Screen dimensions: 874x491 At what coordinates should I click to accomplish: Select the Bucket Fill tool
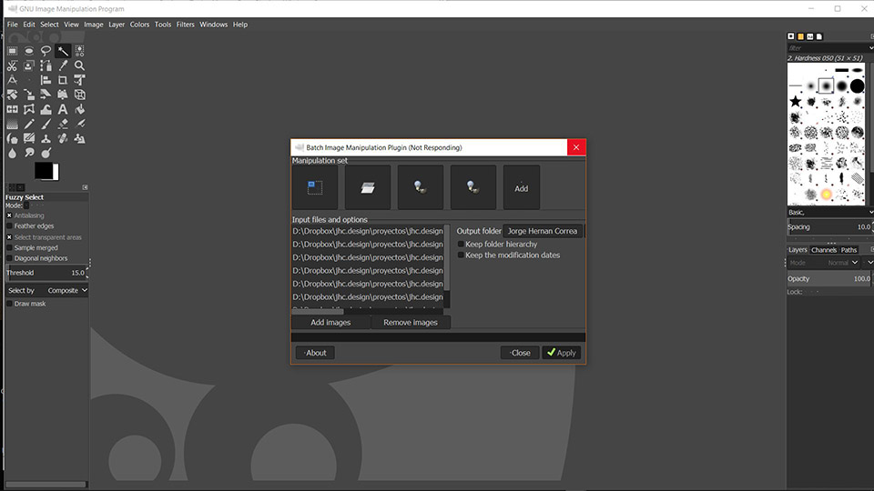[x=80, y=109]
